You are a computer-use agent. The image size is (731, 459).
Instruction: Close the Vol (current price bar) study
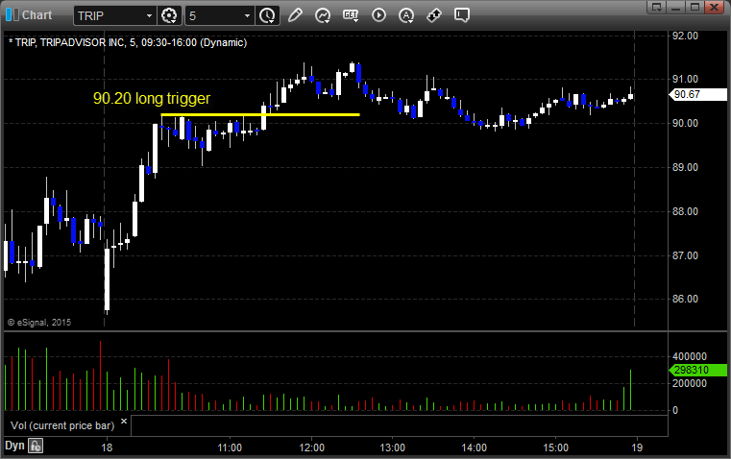pos(124,422)
